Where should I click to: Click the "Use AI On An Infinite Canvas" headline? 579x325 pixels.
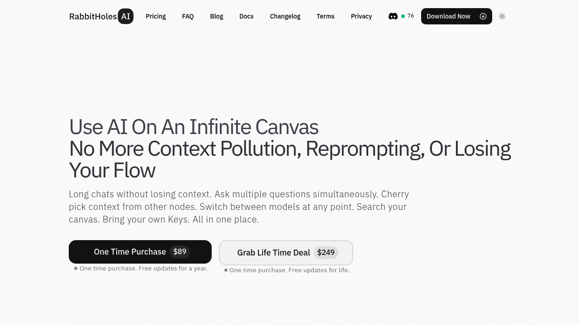pyautogui.click(x=194, y=127)
